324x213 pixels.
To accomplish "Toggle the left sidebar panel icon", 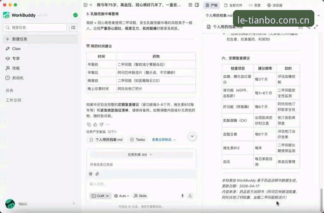I will click(x=85, y=5).
